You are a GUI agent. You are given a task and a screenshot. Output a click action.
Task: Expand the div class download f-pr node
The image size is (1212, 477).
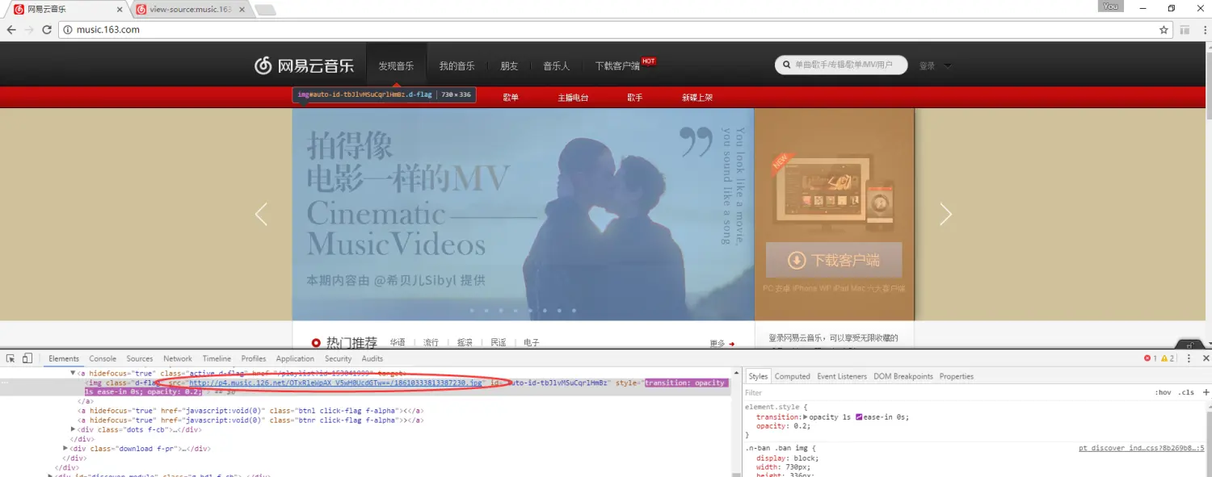[x=65, y=449]
